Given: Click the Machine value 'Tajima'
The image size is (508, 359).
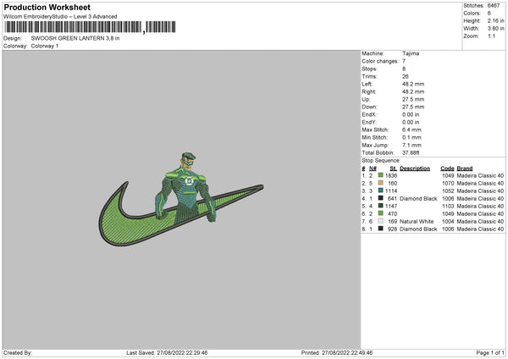Looking at the screenshot, I should (411, 53).
